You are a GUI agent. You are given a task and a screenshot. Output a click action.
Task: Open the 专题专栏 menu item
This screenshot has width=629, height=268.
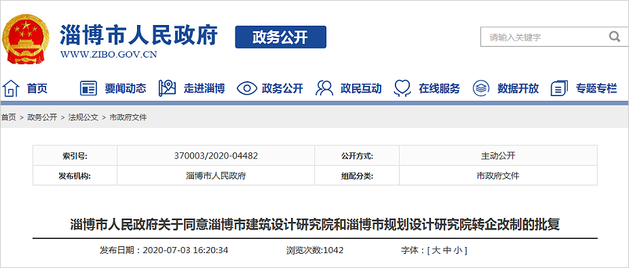coord(596,89)
